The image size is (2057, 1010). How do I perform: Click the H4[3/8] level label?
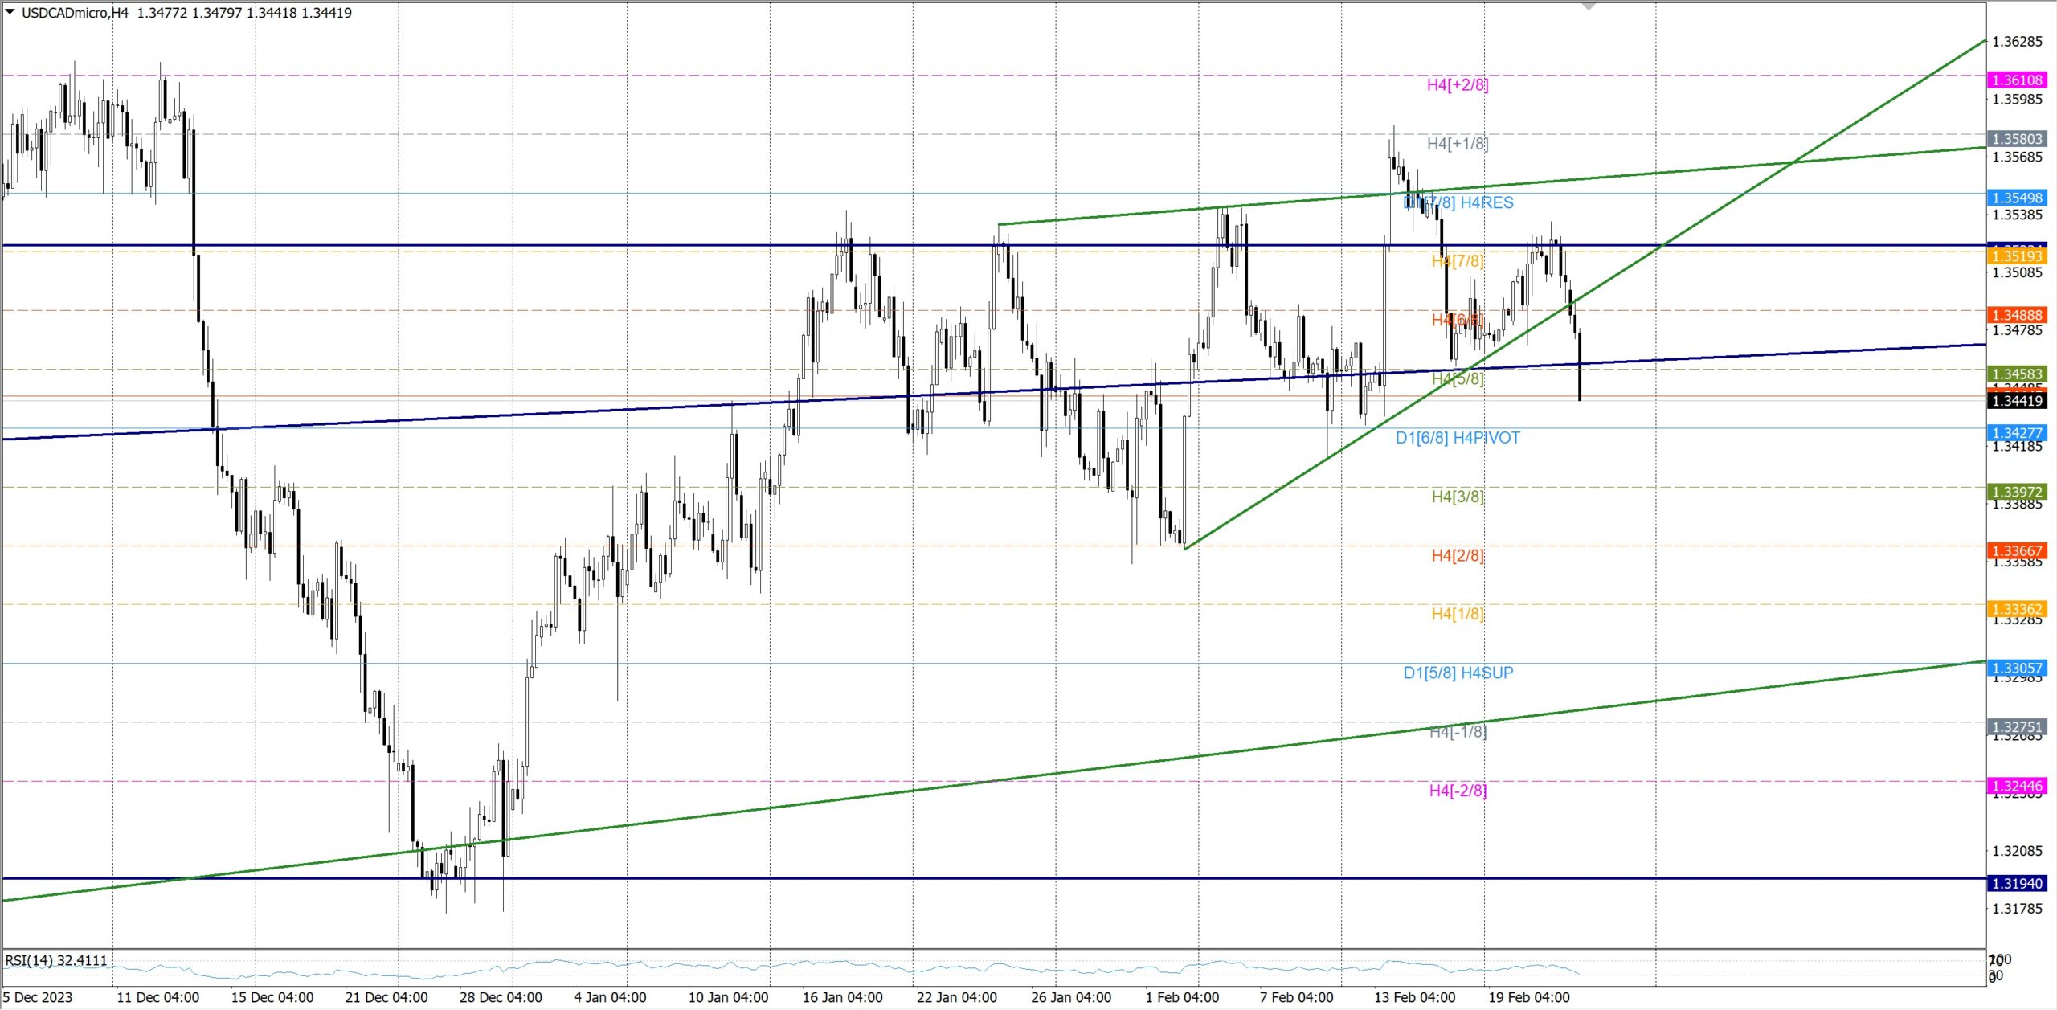coord(1457,497)
